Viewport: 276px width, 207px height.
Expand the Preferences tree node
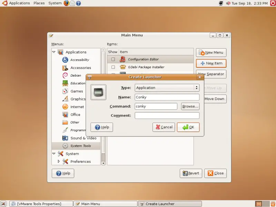click(x=59, y=161)
